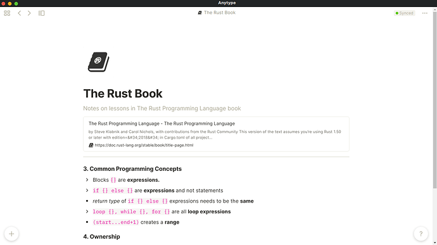Image resolution: width=437 pixels, height=245 pixels.
Task: Open the doc.rust-lang.org bookmark URL
Action: click(144, 145)
